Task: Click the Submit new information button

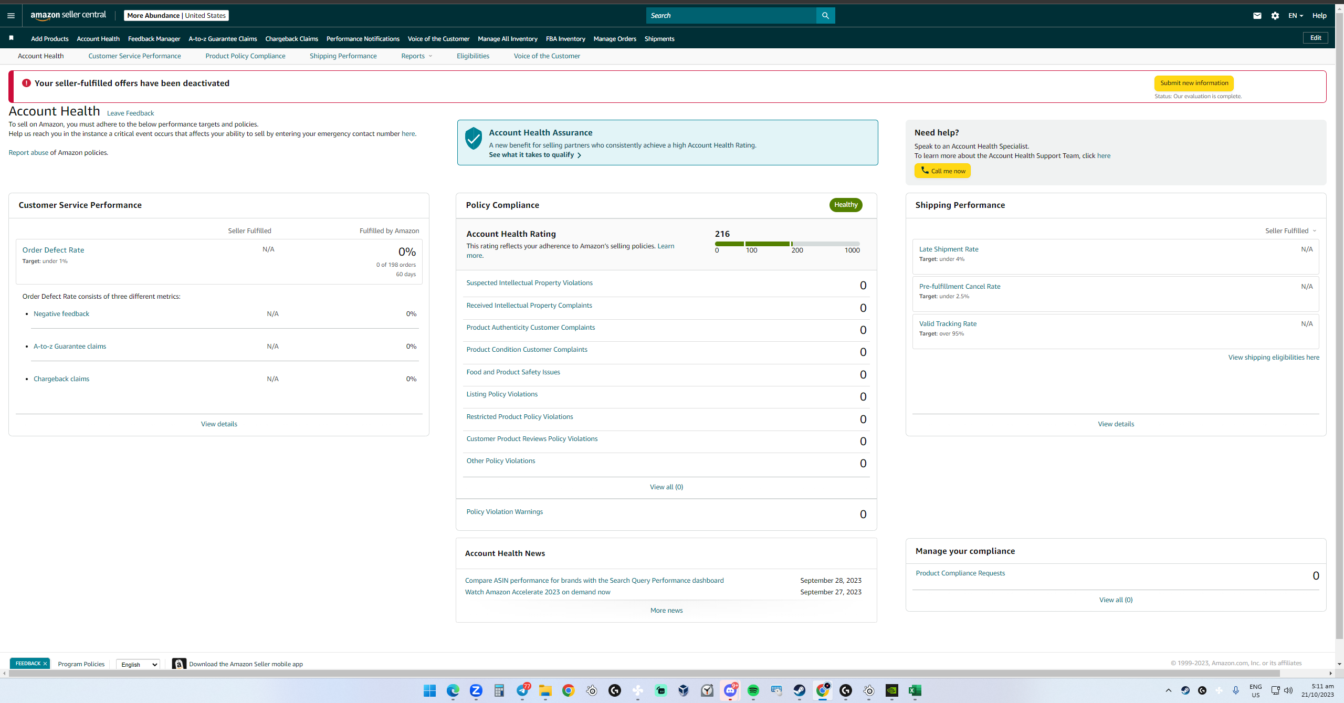Action: 1194,83
